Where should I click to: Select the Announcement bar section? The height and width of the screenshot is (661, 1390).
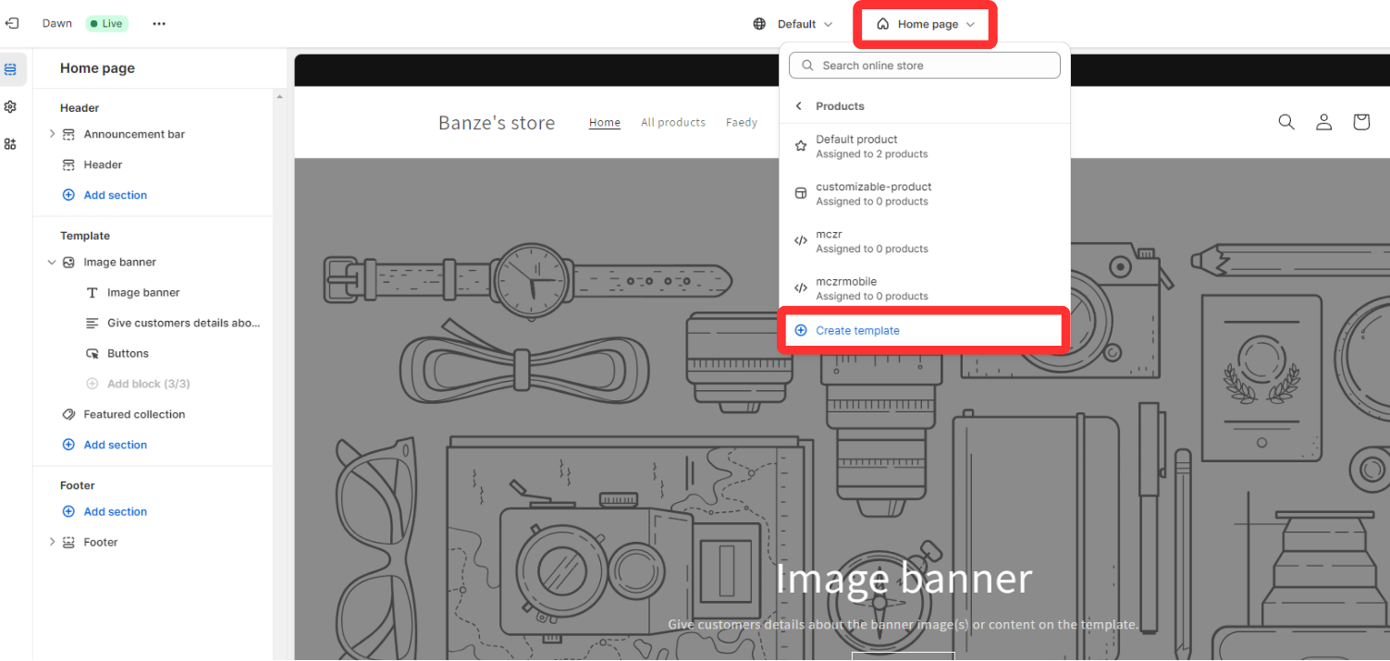[x=135, y=133]
